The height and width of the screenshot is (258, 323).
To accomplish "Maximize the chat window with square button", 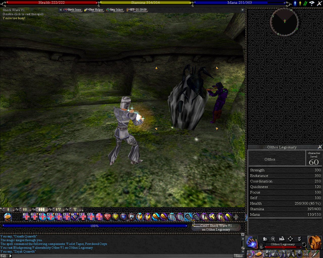I will coord(243,235).
